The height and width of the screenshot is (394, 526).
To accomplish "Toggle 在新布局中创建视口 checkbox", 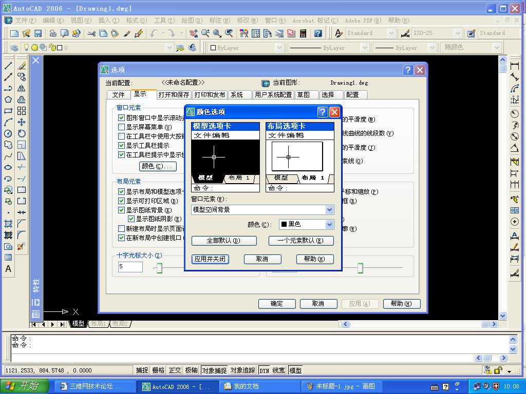I will 121,238.
